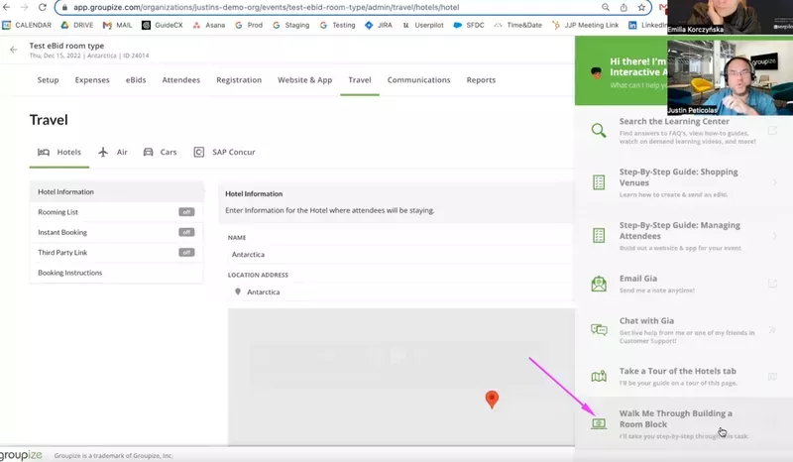The width and height of the screenshot is (793, 462).
Task: Click the red map location pin
Action: [491, 399]
